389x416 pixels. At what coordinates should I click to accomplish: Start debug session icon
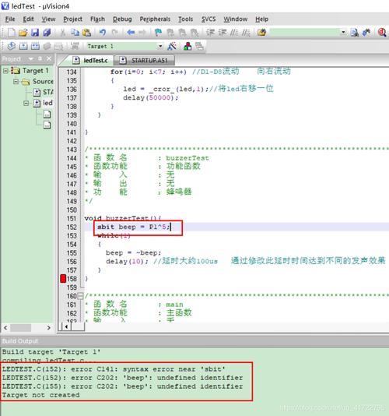[x=382, y=33]
